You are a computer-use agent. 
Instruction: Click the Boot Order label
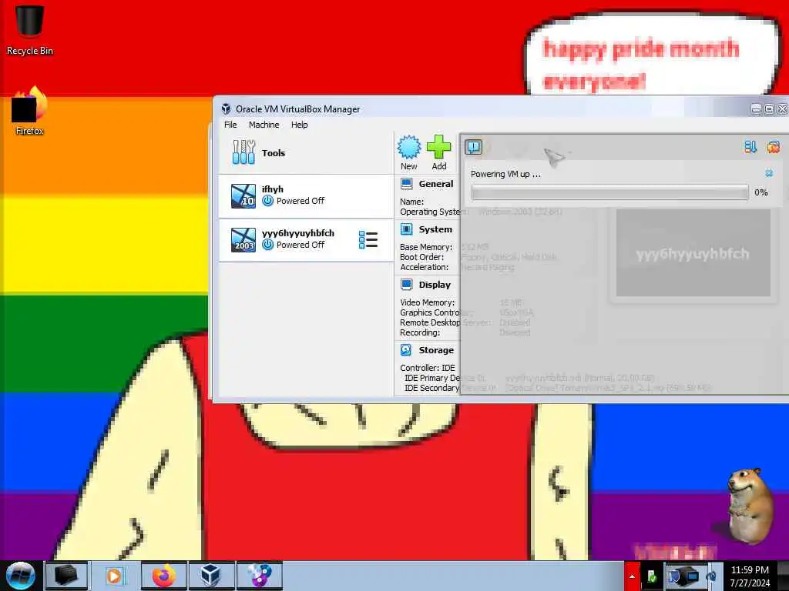tap(421, 257)
